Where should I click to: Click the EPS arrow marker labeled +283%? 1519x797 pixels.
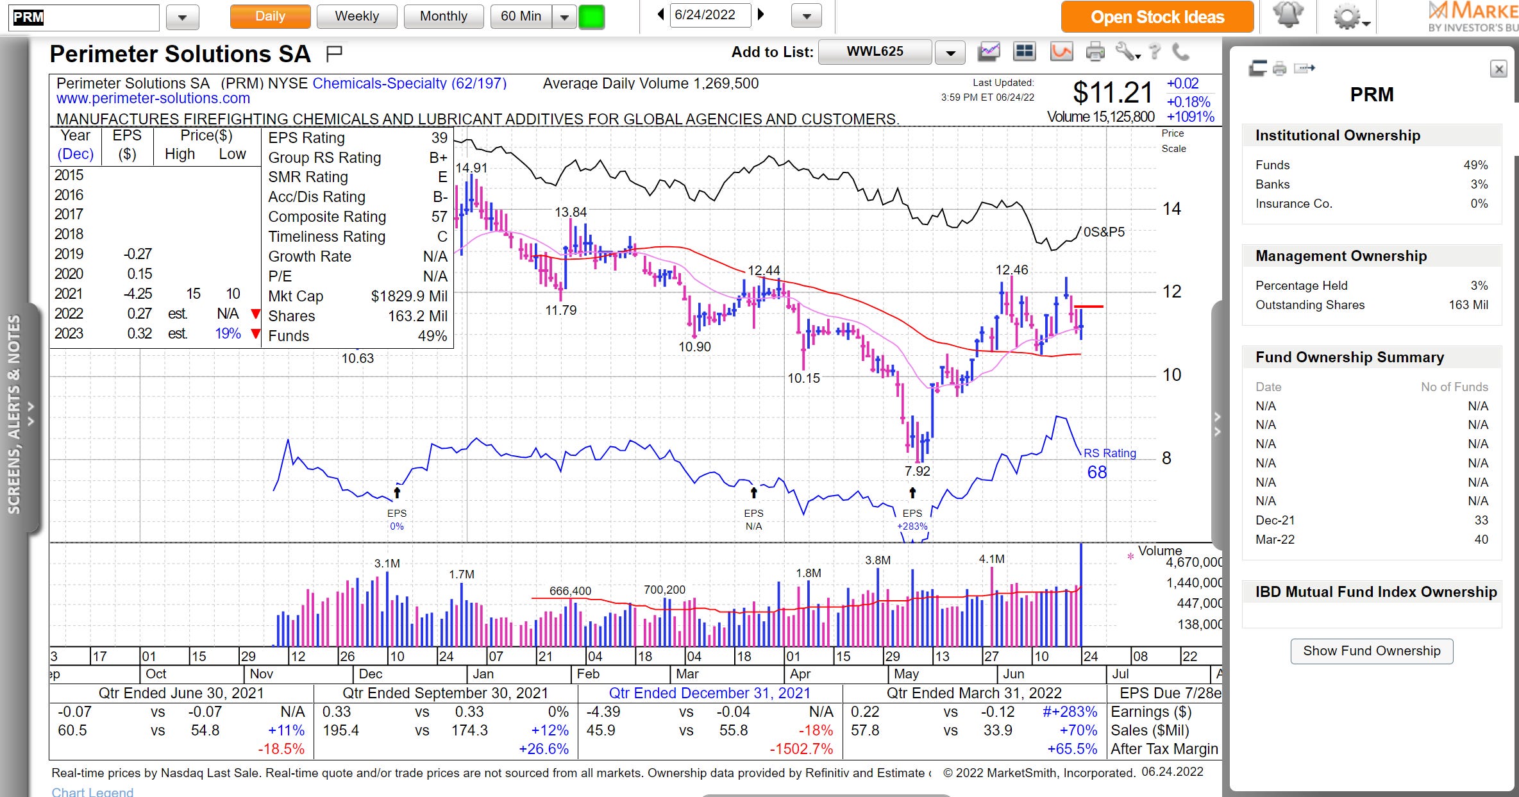point(912,492)
